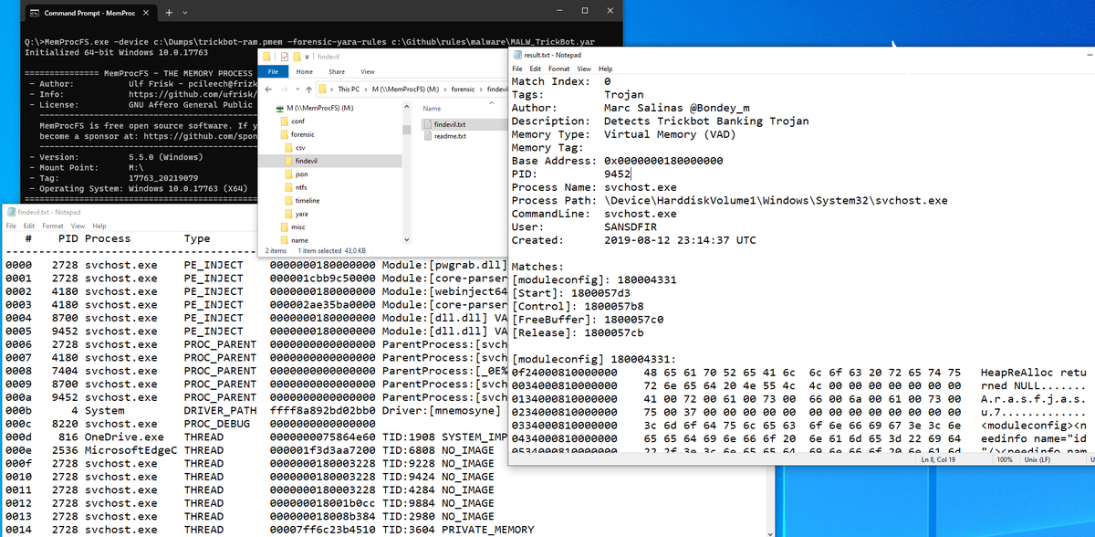Click the Up one level arrow in Explorer
1095x537 pixels.
click(308, 89)
